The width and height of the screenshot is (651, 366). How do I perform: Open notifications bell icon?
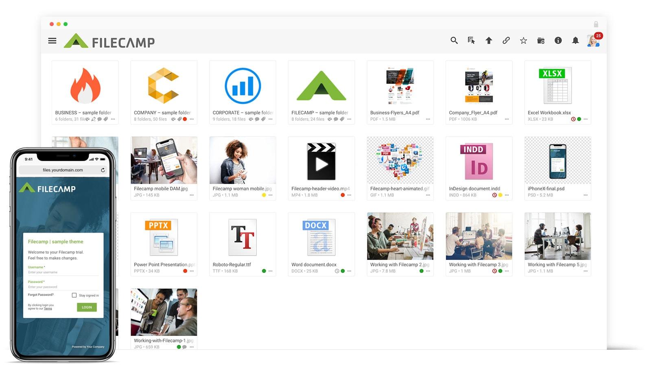[x=575, y=40]
